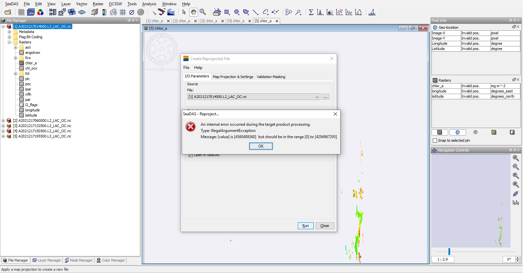
Task: Toggle the graticule grid overlay icon
Action: point(123,12)
